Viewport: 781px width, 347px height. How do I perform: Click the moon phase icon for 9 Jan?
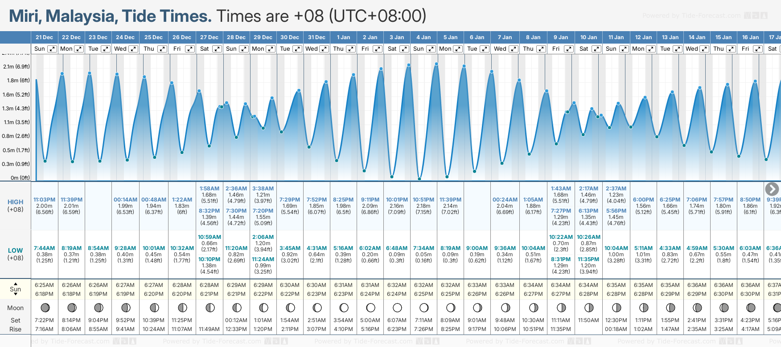click(561, 307)
